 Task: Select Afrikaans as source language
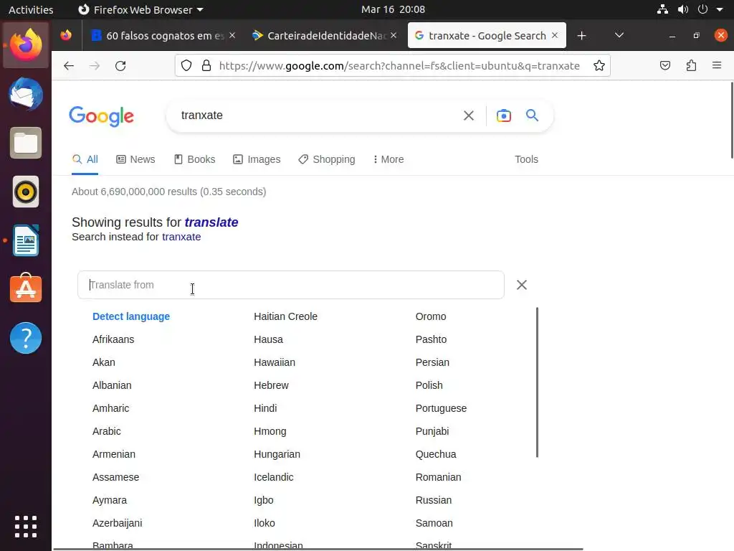[x=113, y=339]
